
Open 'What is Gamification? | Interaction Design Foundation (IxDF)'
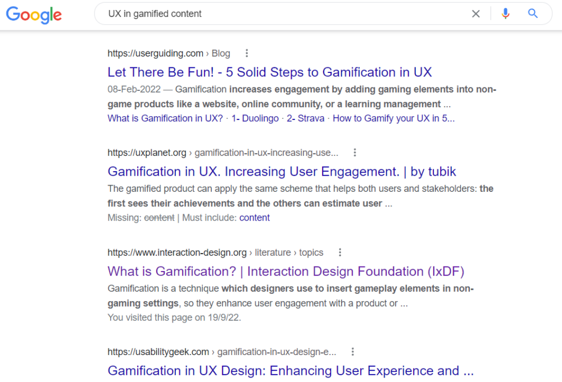286,271
